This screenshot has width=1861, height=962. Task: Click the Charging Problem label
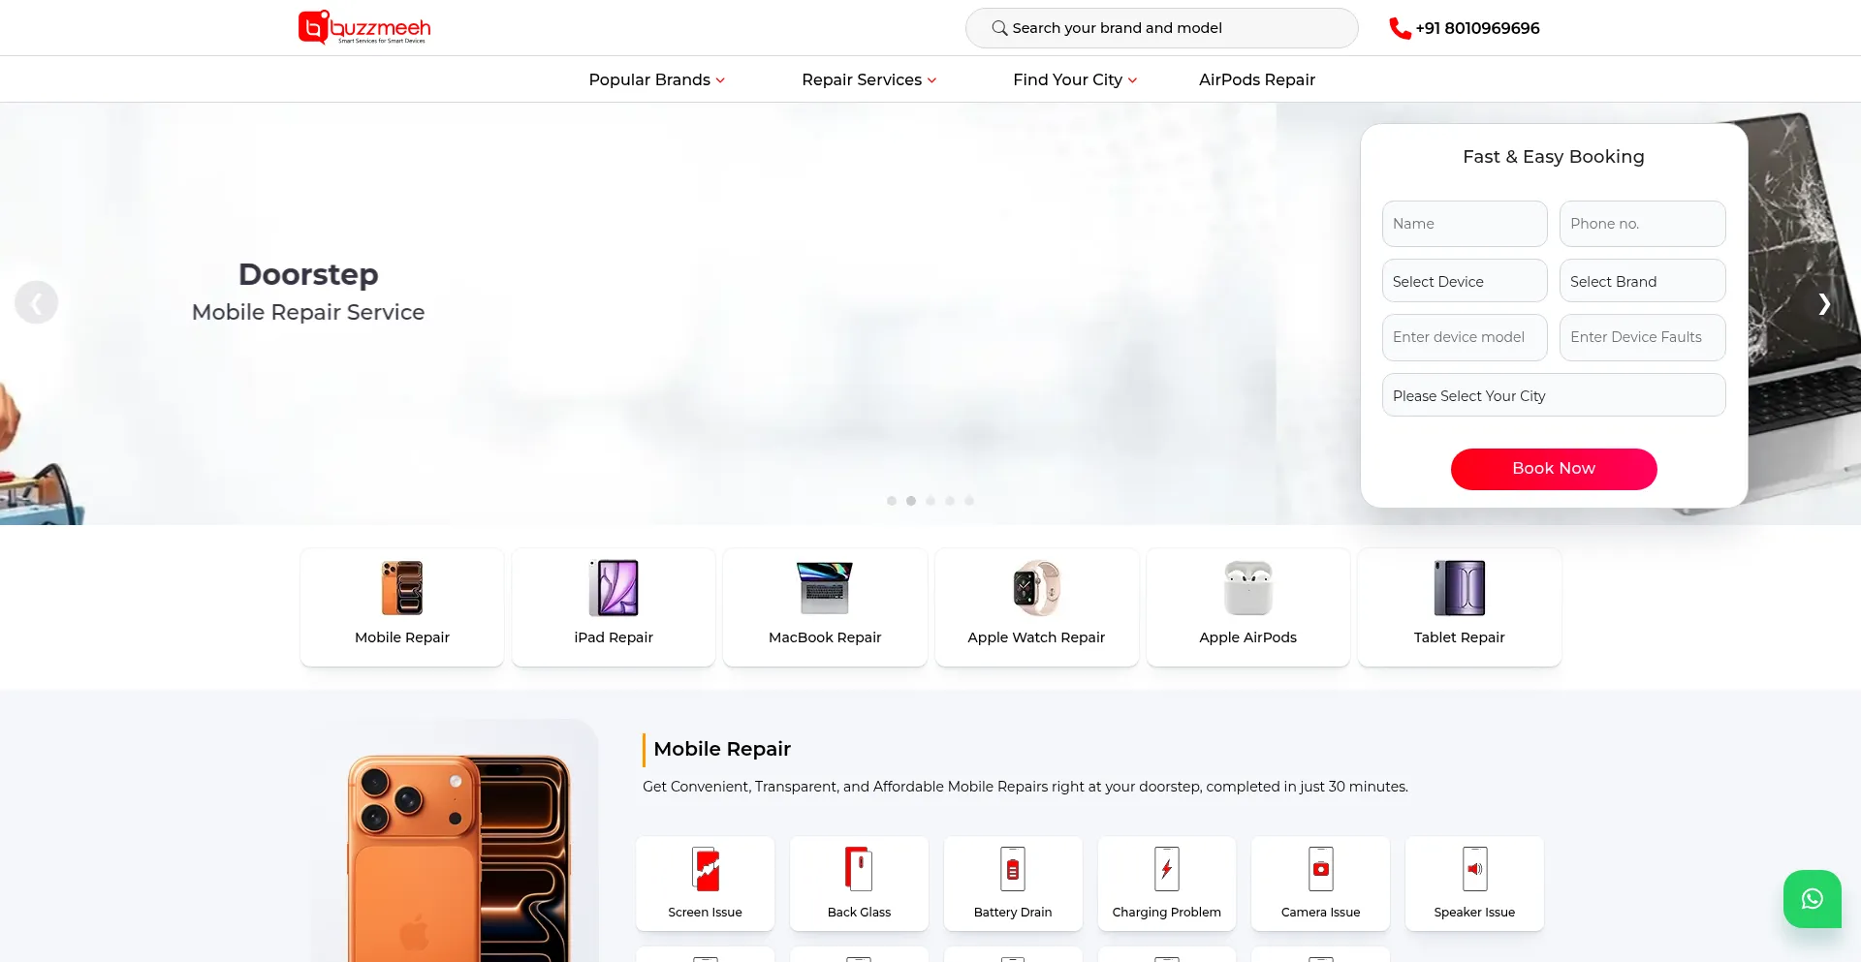(1167, 913)
